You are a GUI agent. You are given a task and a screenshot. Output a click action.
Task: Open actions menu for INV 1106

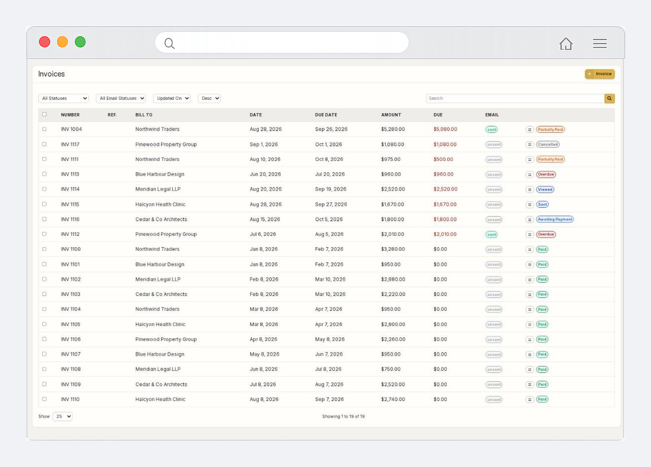(529, 339)
